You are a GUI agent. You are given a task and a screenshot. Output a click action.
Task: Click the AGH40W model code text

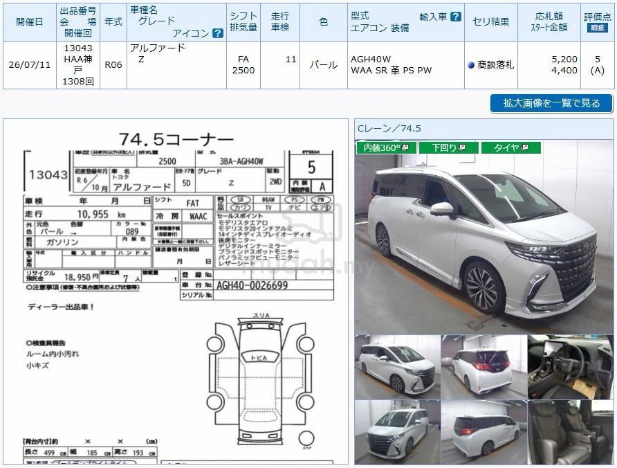371,60
